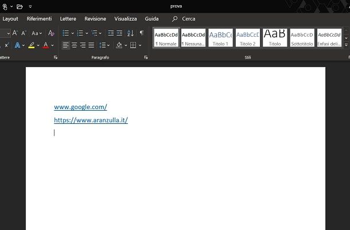This screenshot has height=230, width=350.
Task: Click the search magnifier icon
Action: (175, 19)
